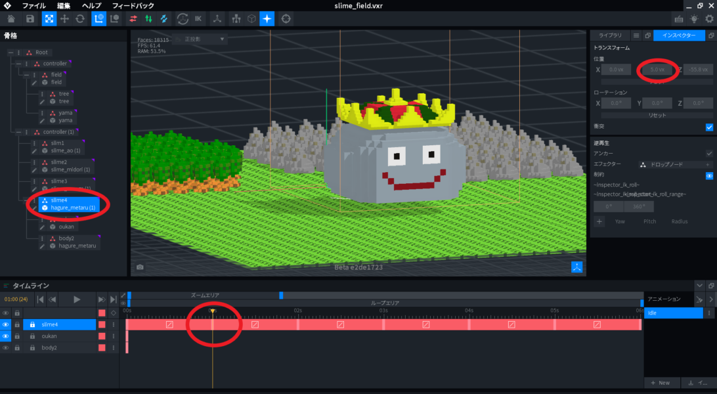Select the tree bone in skeleton panel
This screenshot has width=717, height=394.
(x=64, y=94)
